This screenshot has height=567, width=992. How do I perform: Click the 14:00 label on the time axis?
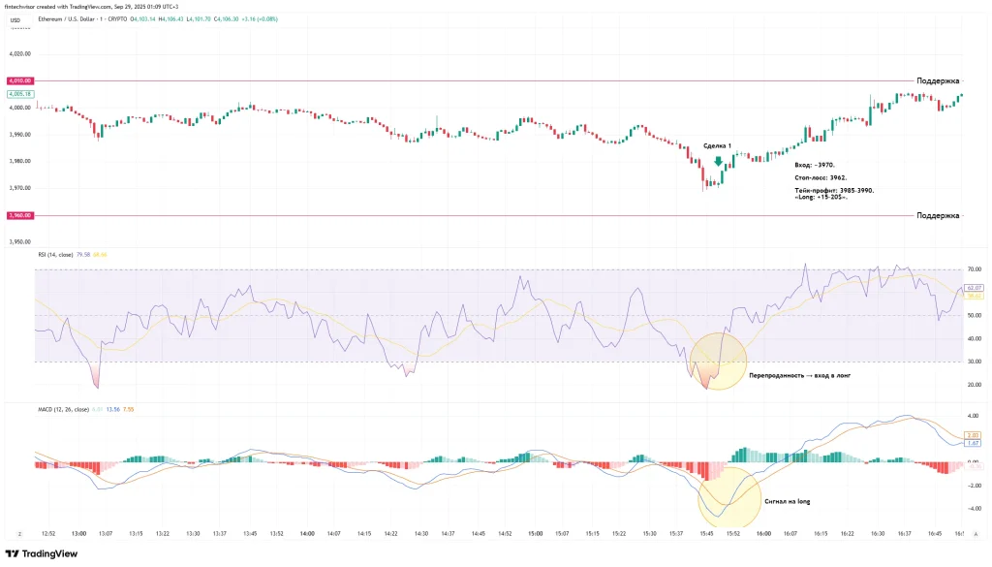(x=309, y=532)
